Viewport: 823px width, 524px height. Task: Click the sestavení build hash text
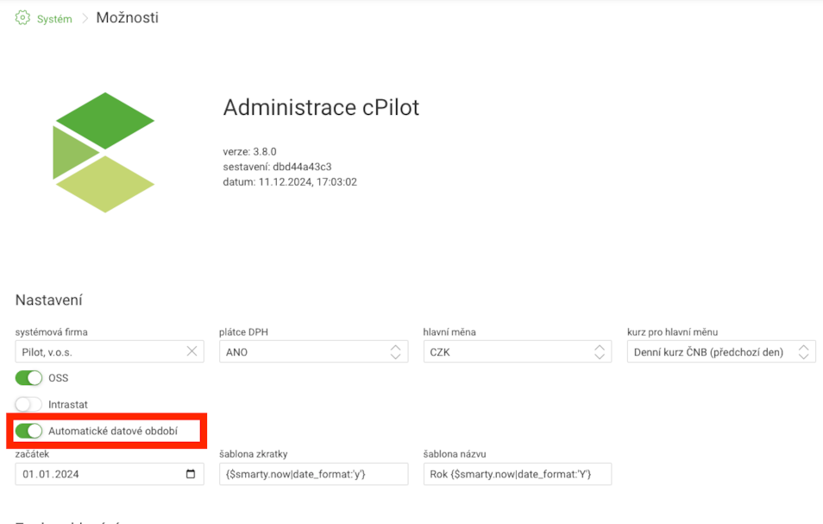(x=277, y=167)
